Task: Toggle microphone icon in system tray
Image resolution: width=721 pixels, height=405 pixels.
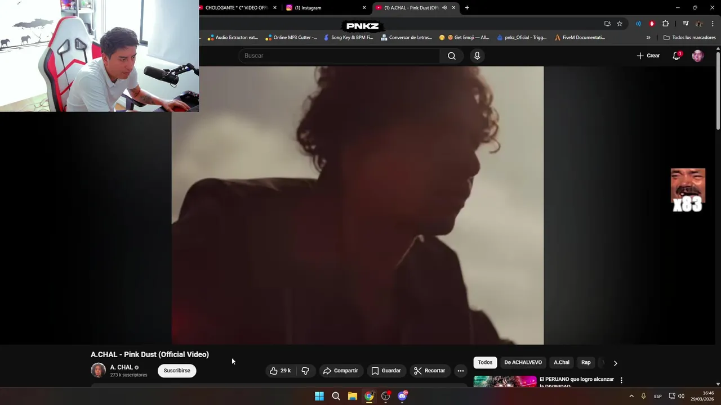Action: tap(643, 396)
